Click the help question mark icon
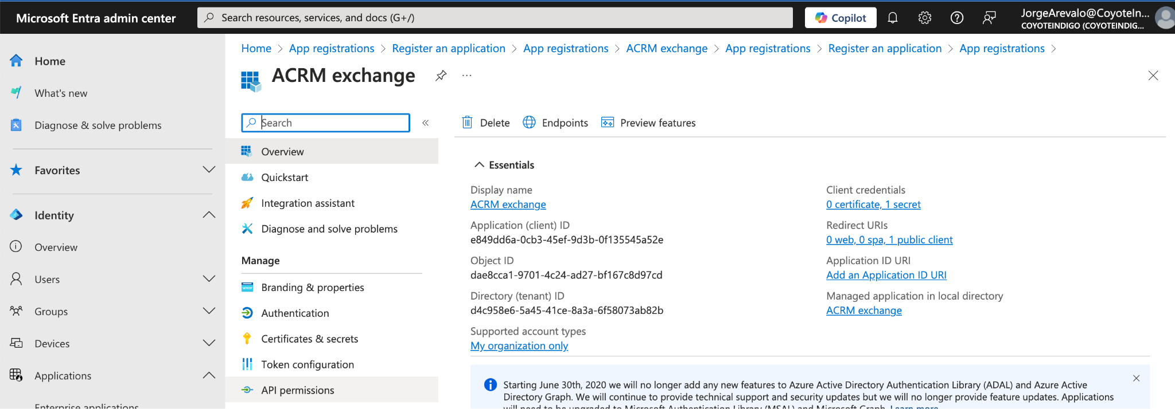 point(956,18)
